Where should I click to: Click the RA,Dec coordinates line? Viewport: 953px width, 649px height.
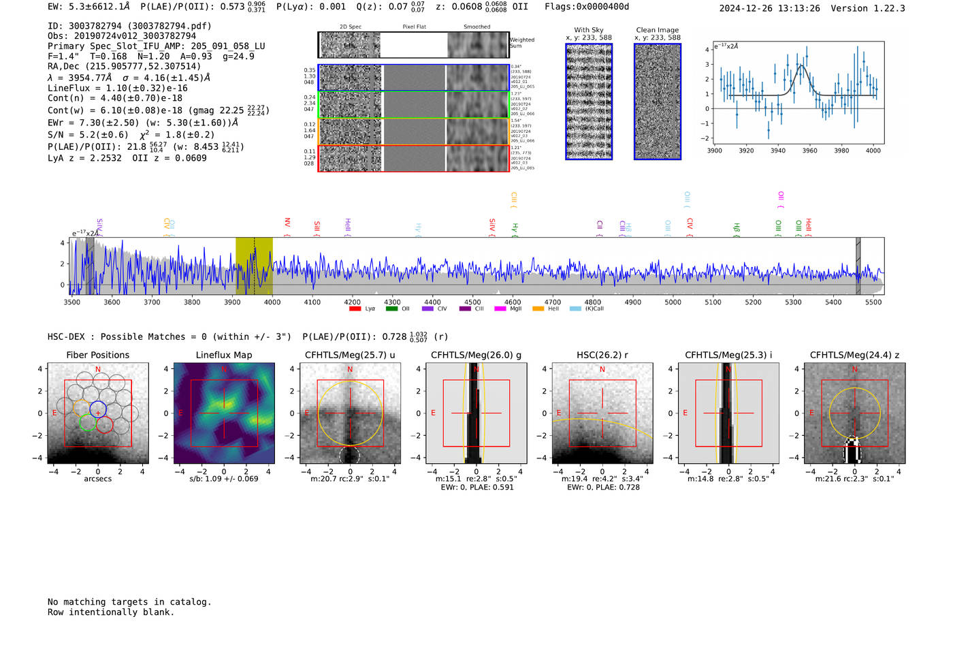coord(125,67)
